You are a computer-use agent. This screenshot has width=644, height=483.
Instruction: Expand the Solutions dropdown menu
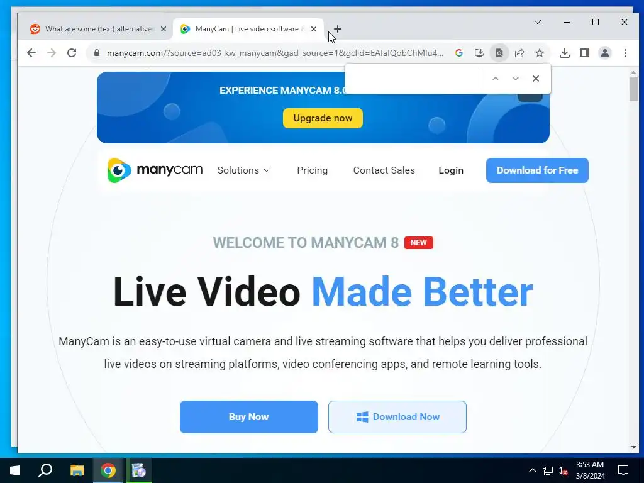tap(243, 170)
